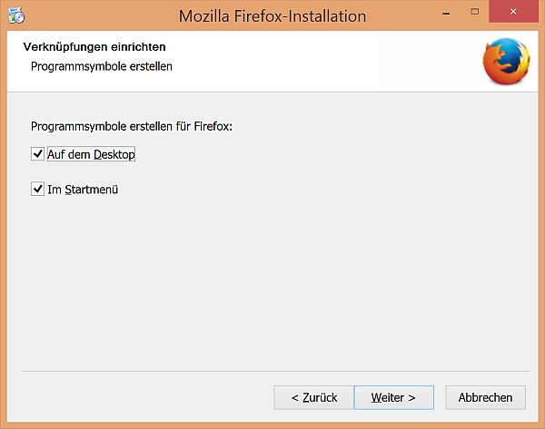Continue with the 'Weiter >' button
This screenshot has height=429, width=545.
coord(394,397)
